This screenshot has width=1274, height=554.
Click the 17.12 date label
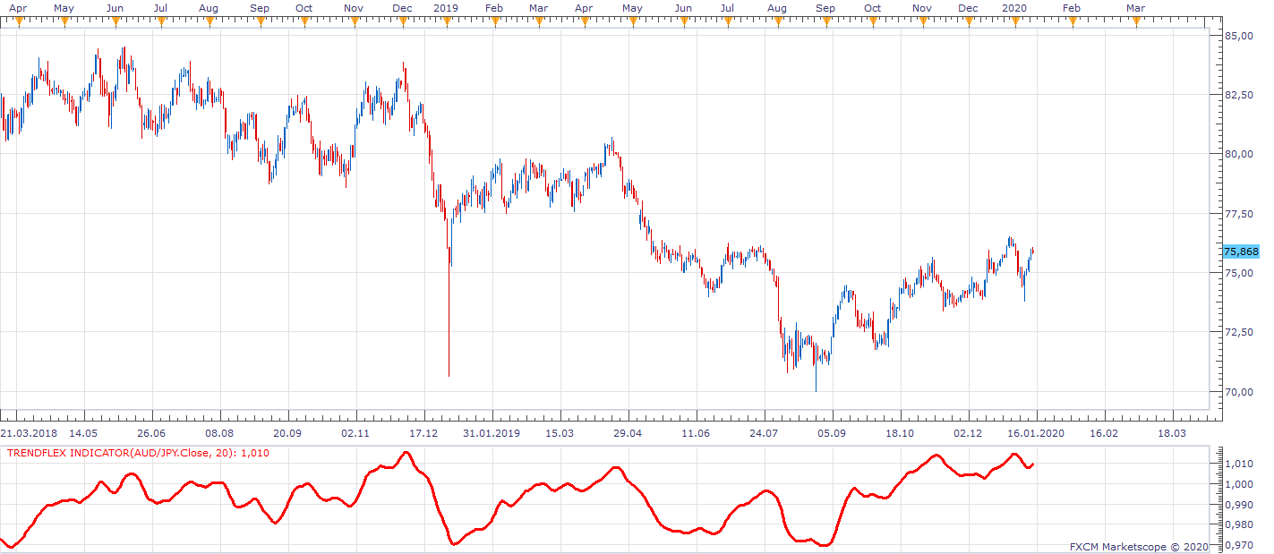tap(423, 433)
